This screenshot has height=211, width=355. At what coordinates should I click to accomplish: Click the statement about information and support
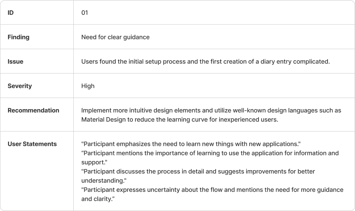210,158
